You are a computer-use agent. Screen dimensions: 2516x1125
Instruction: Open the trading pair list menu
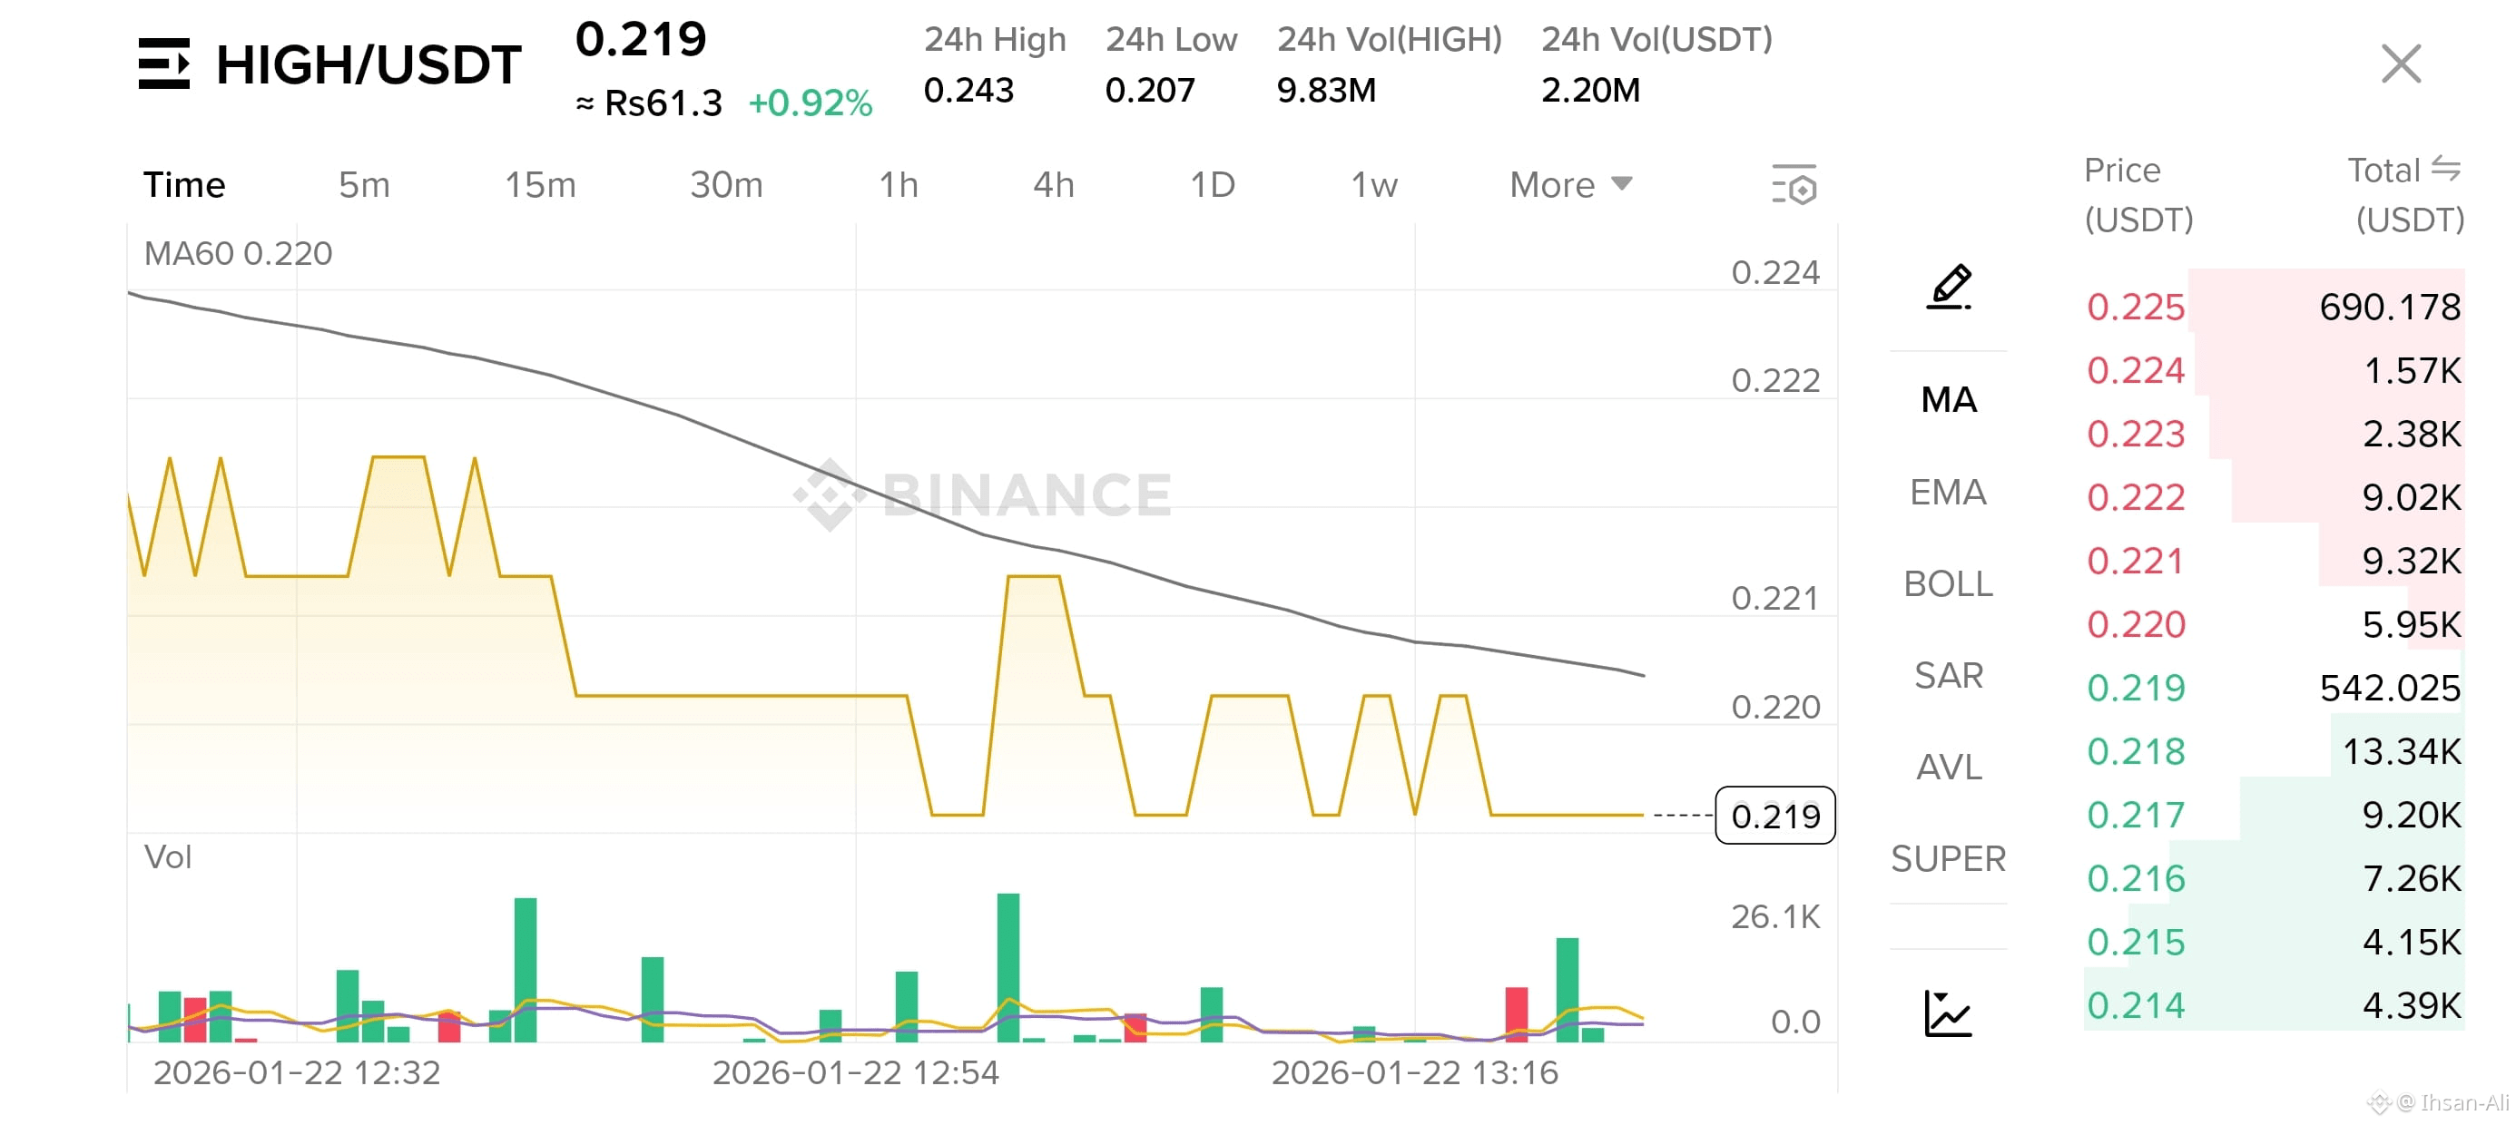tap(168, 64)
